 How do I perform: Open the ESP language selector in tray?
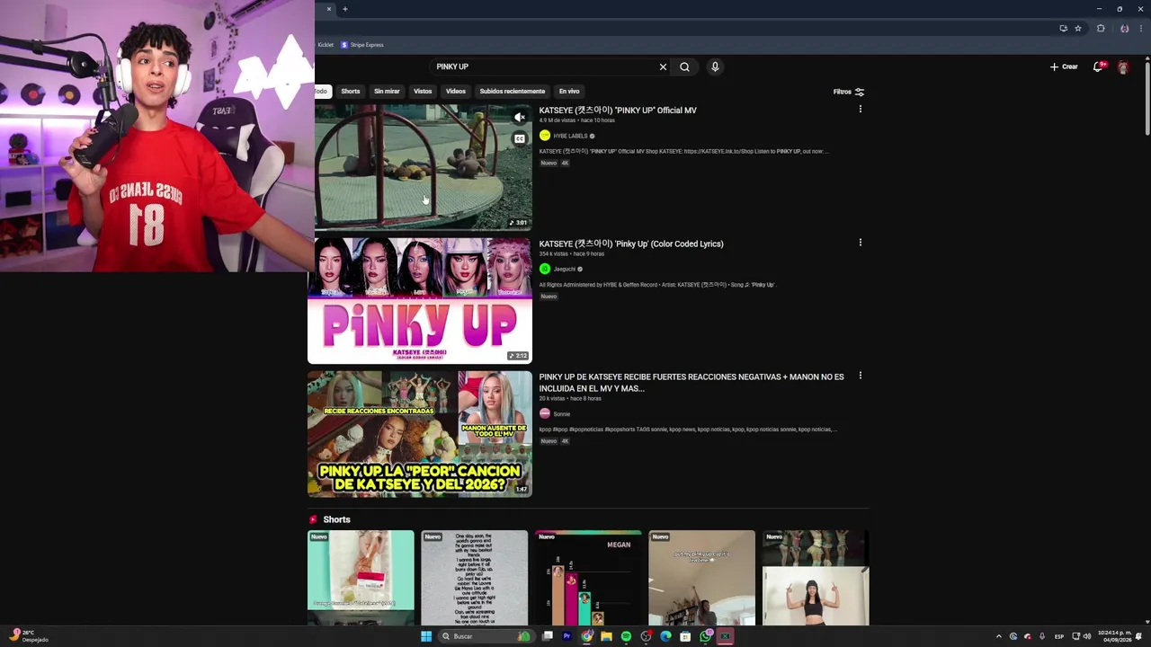[1058, 636]
